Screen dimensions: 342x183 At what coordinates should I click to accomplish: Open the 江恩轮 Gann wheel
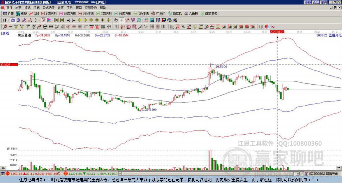[x=158, y=13]
